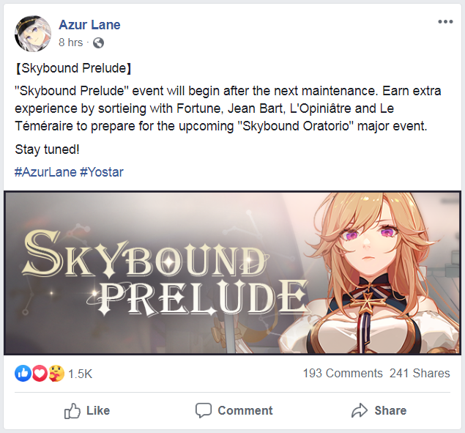Click the 8 hrs timestamp
This screenshot has height=433, width=465.
(70, 42)
